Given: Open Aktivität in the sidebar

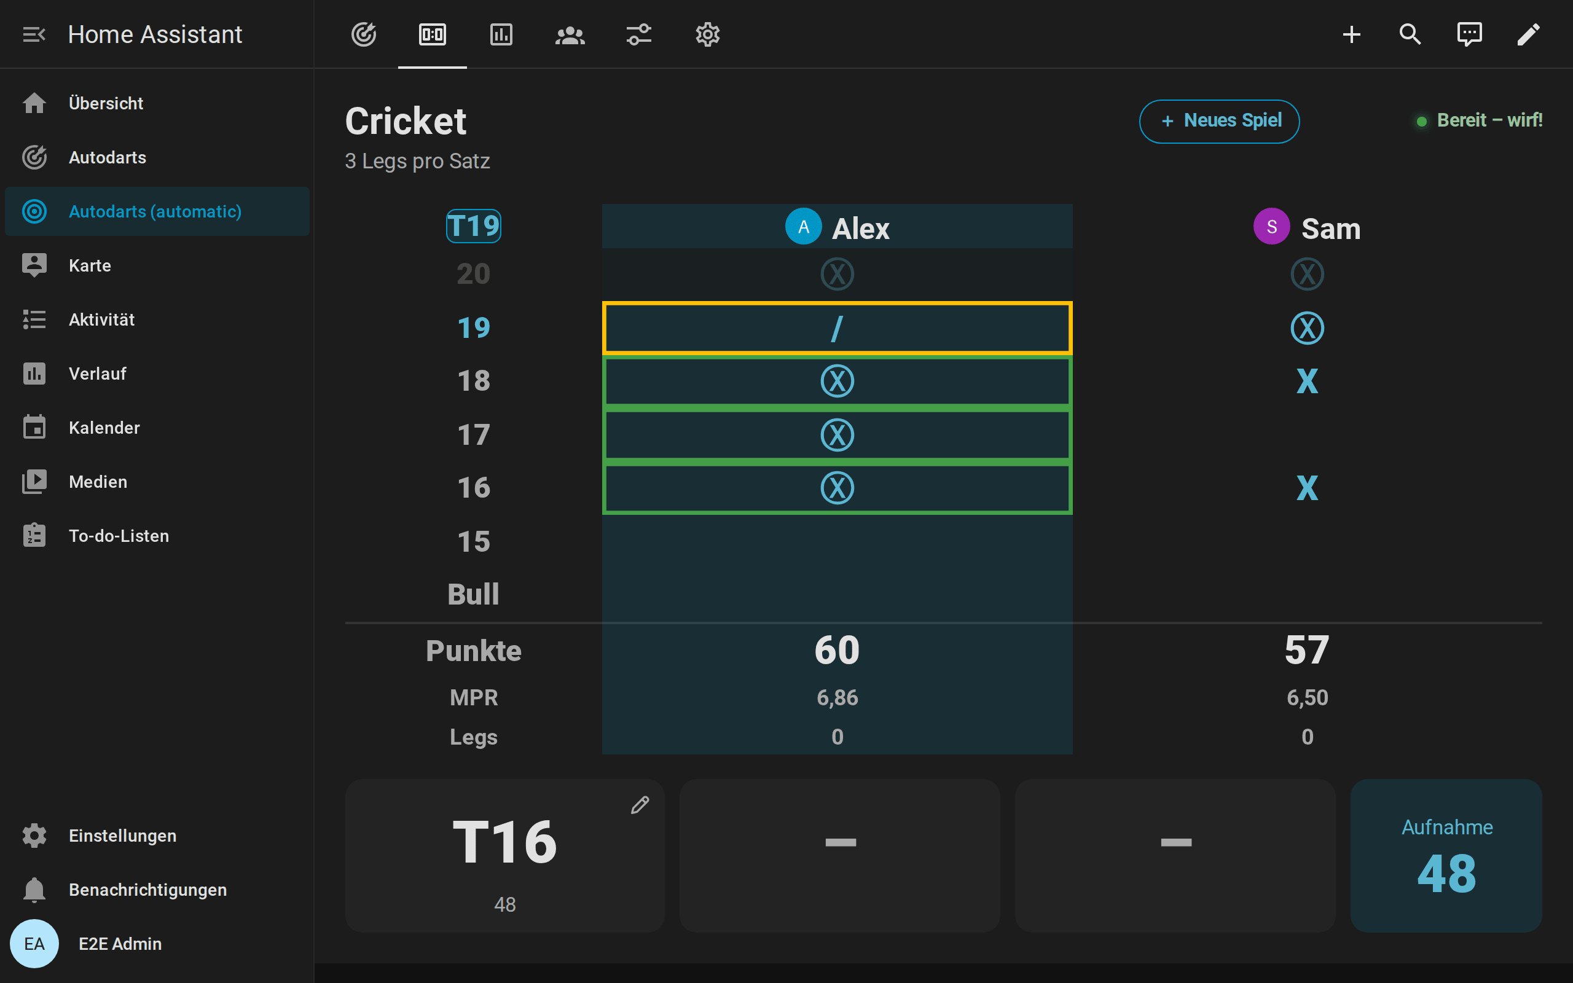Looking at the screenshot, I should tap(157, 319).
